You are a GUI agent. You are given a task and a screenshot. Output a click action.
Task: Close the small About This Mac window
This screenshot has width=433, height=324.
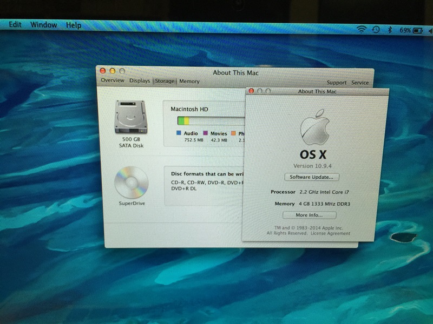251,91
